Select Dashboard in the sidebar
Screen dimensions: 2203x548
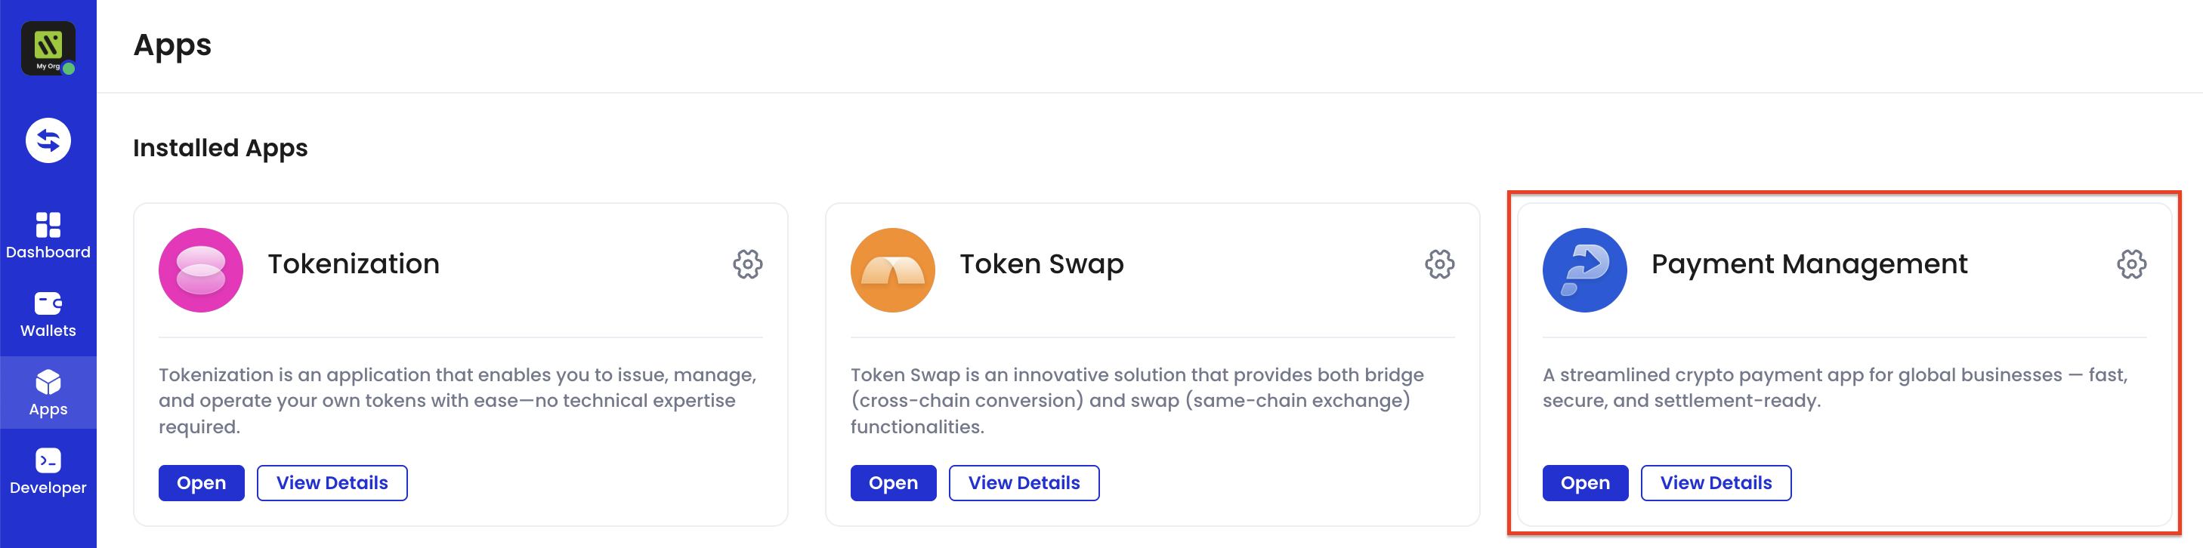coord(49,238)
